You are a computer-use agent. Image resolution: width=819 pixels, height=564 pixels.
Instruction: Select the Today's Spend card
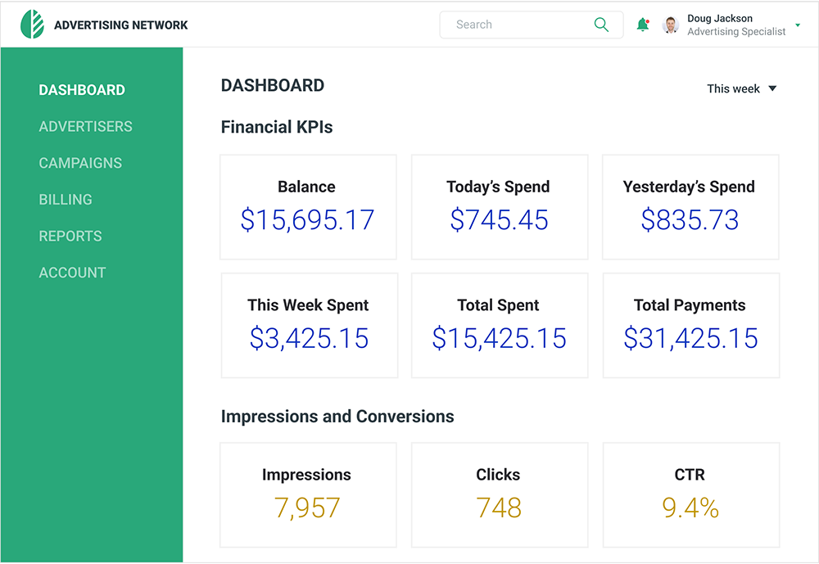point(499,207)
